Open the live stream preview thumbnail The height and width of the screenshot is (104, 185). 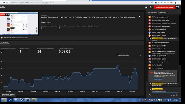19,24
